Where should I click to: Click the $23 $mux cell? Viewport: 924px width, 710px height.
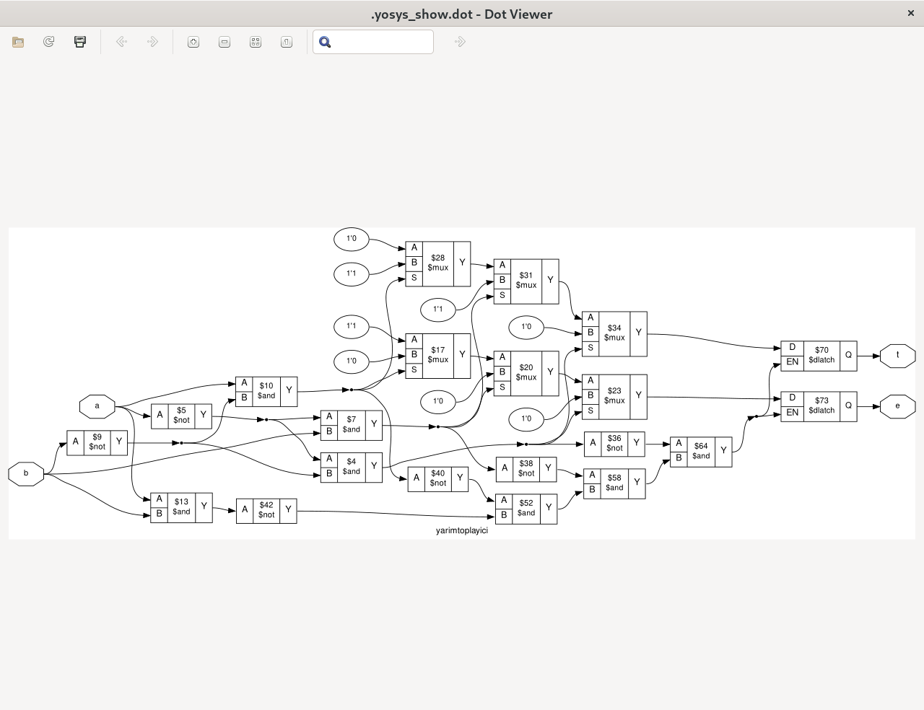[x=614, y=396]
